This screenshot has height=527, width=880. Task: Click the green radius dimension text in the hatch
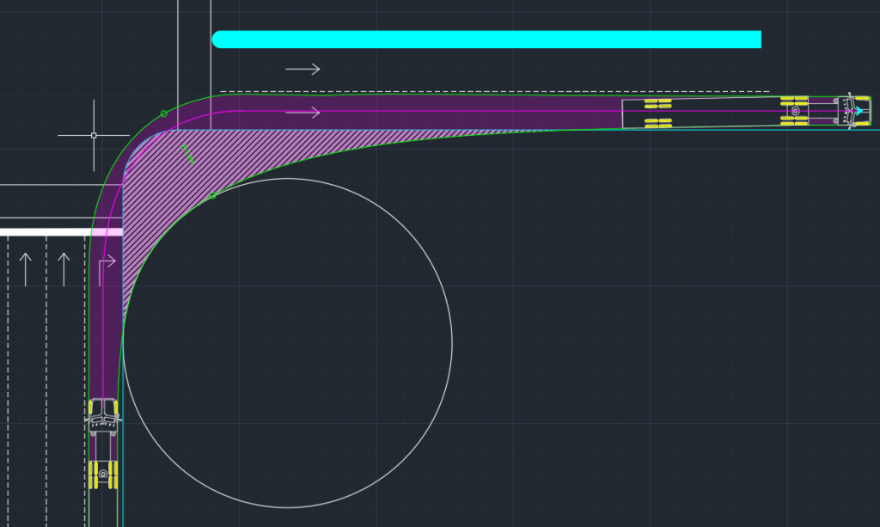(x=186, y=154)
